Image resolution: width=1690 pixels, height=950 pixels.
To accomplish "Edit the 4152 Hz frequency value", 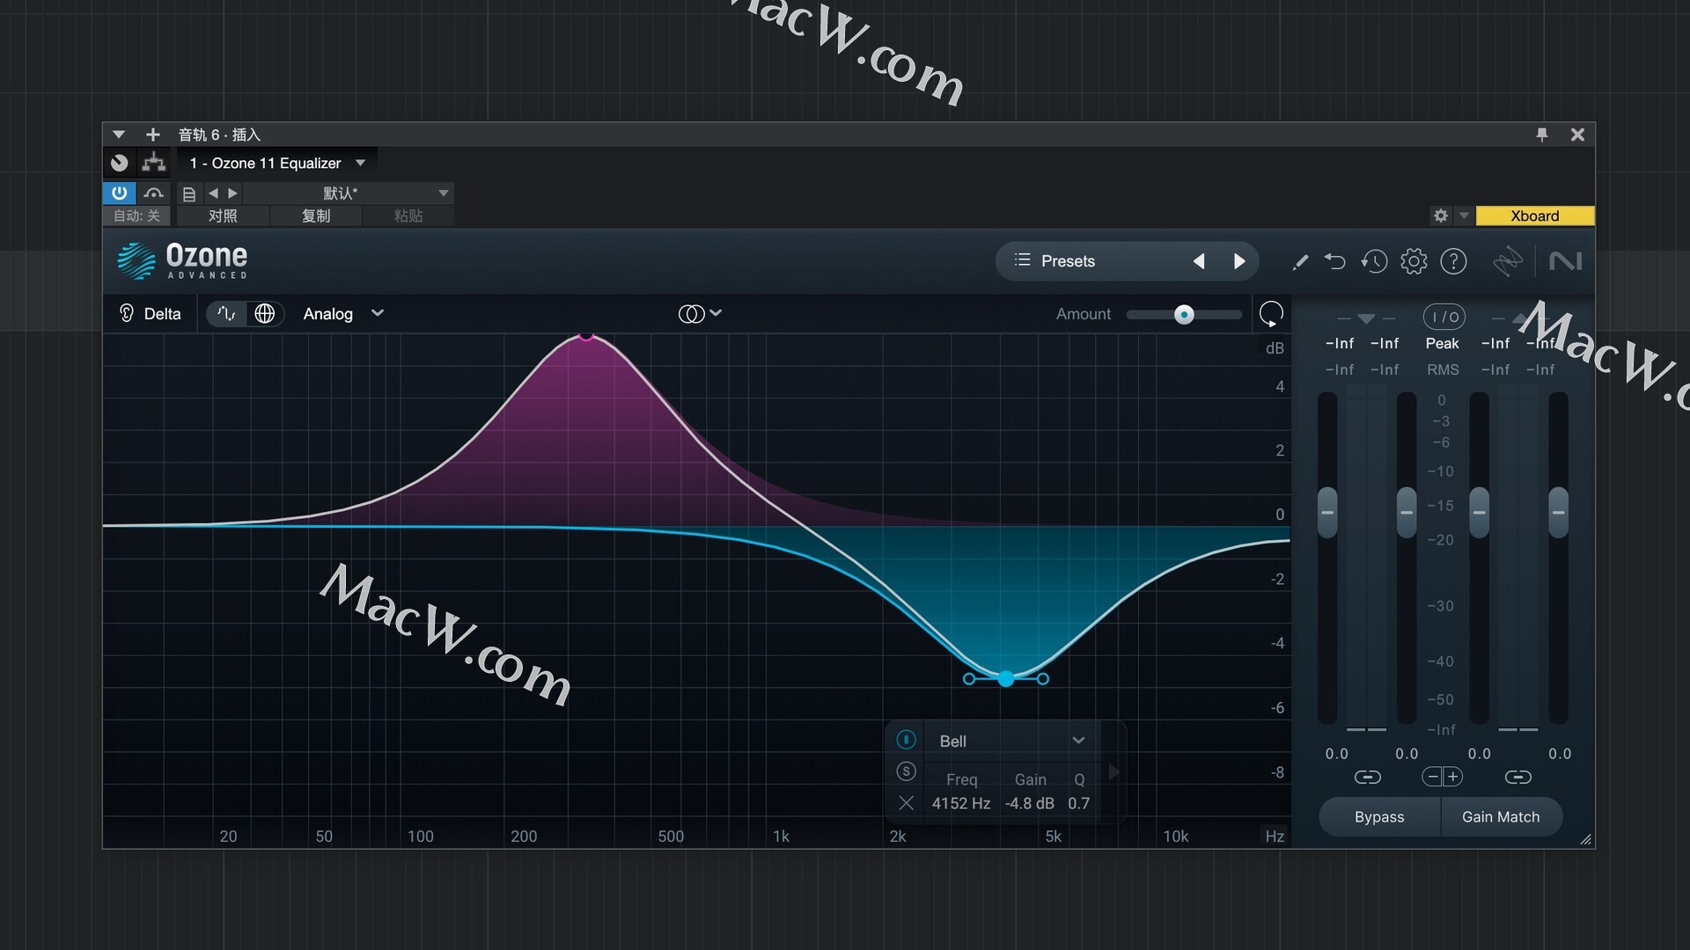I will [x=961, y=803].
